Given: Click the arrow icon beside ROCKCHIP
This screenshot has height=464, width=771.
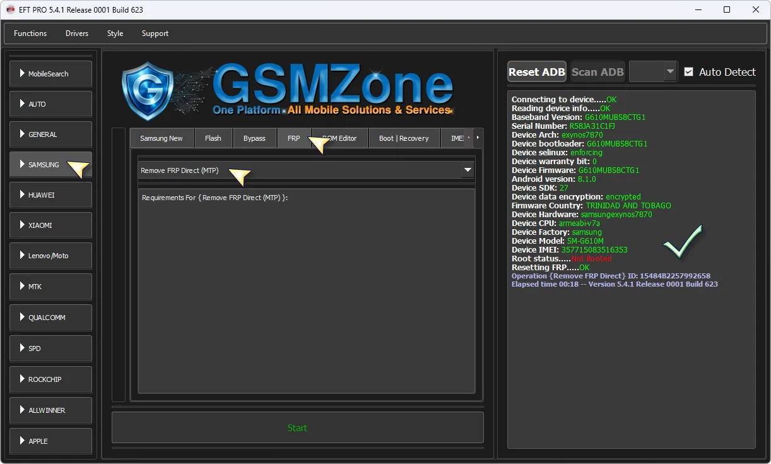Looking at the screenshot, I should pyautogui.click(x=22, y=379).
